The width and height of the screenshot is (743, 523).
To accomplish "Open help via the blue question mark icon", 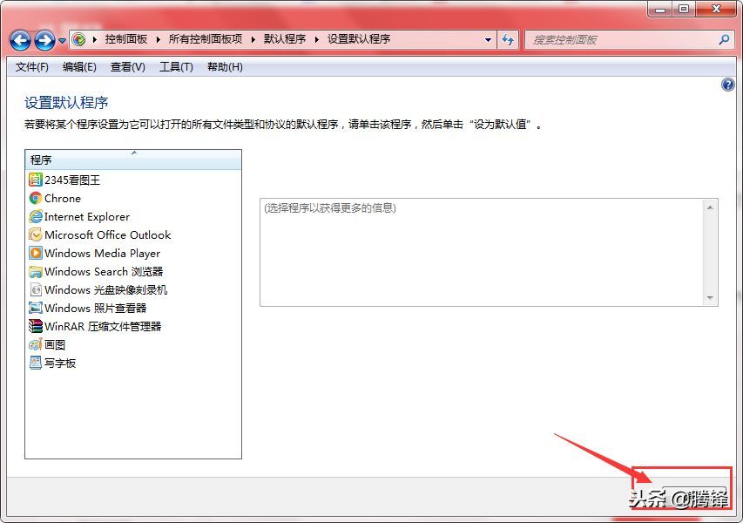I will point(728,85).
